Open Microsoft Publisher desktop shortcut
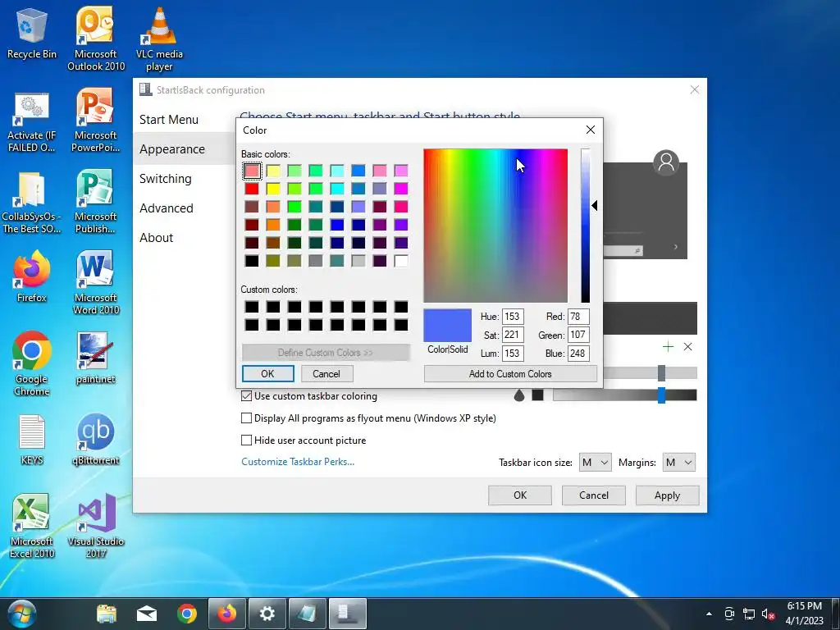Image resolution: width=840 pixels, height=630 pixels. [x=96, y=202]
